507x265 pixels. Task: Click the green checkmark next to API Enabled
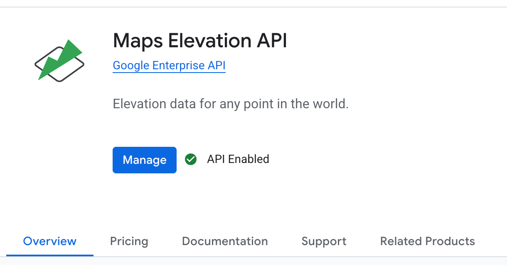[x=191, y=159]
